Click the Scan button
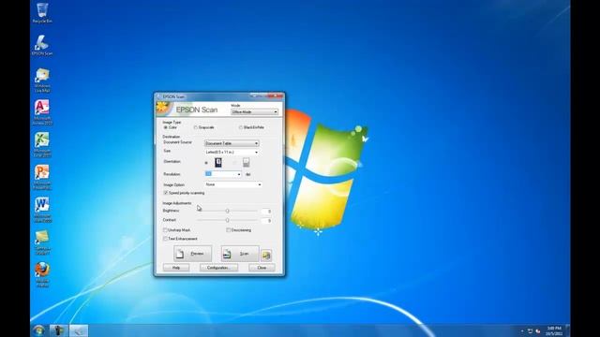Viewport: 600px width, 337px height. (x=240, y=254)
